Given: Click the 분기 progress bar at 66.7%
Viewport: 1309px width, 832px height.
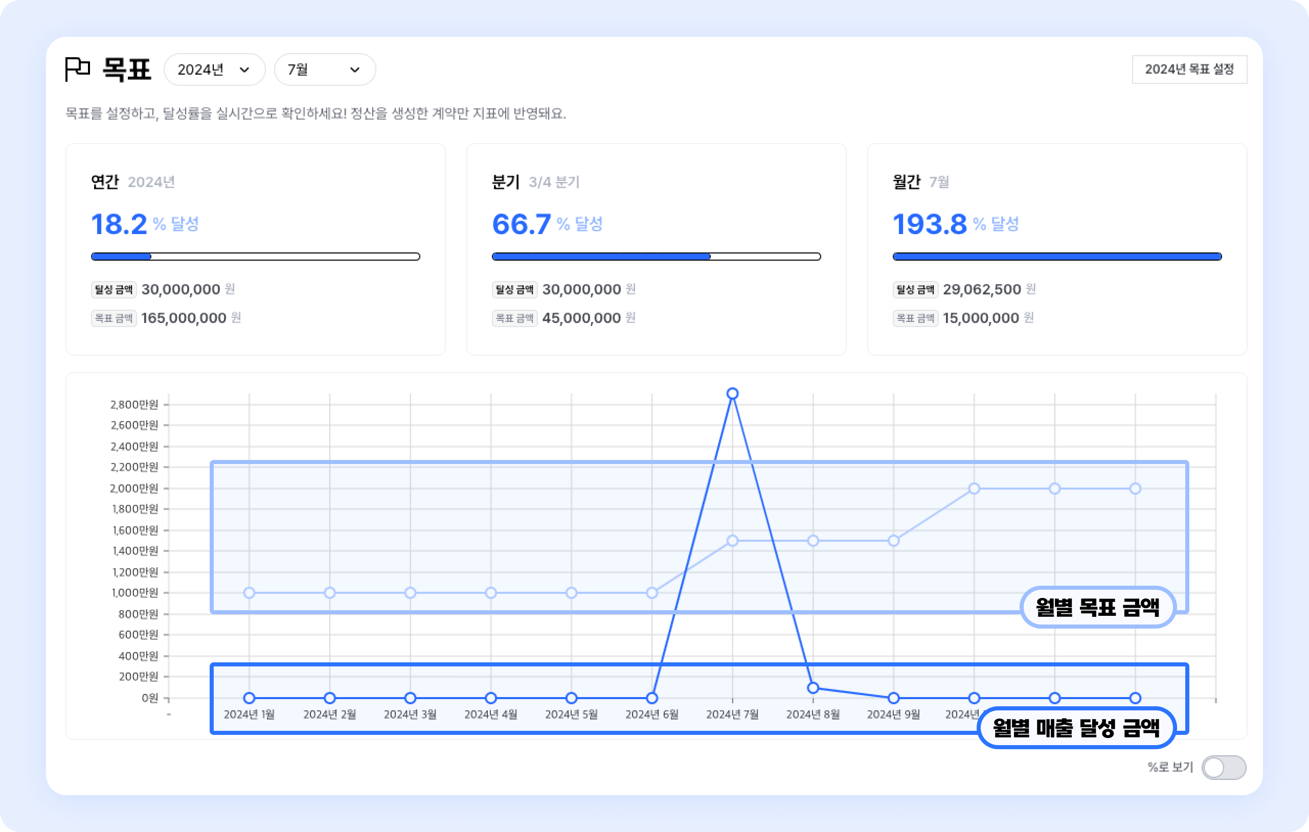Looking at the screenshot, I should coord(656,257).
